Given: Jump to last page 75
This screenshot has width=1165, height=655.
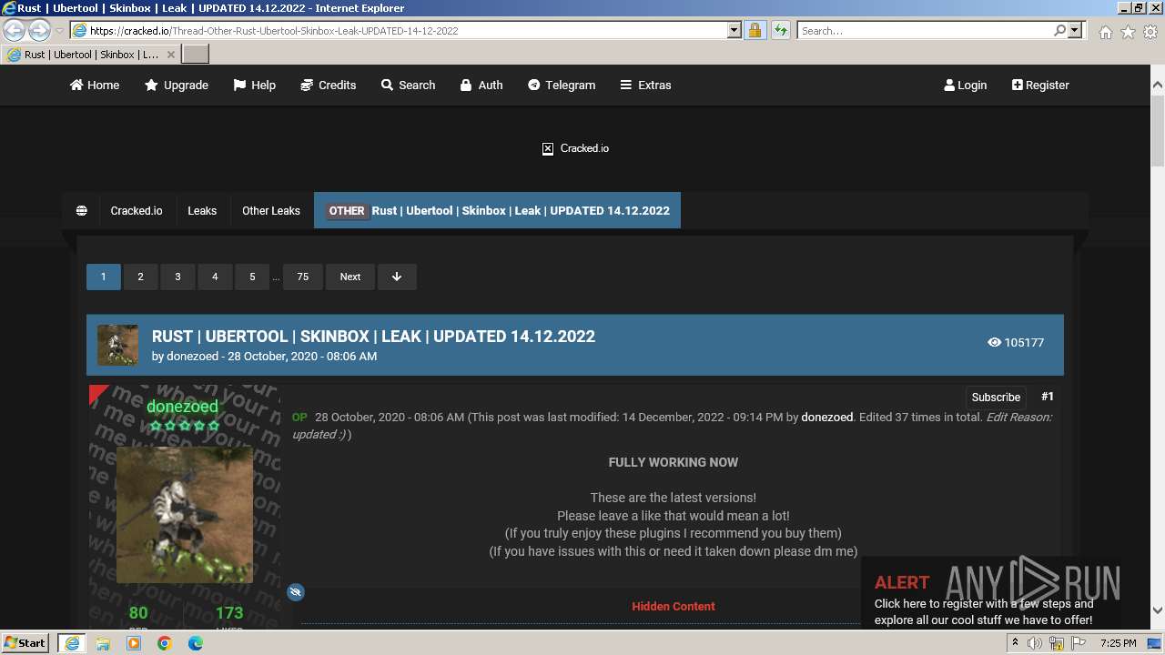Looking at the screenshot, I should pyautogui.click(x=303, y=277).
